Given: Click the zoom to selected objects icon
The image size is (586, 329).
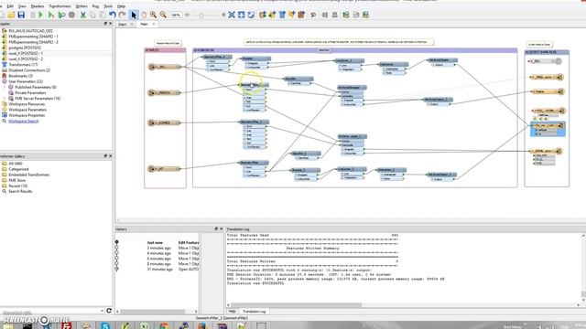Looking at the screenshot, I should point(242,15).
